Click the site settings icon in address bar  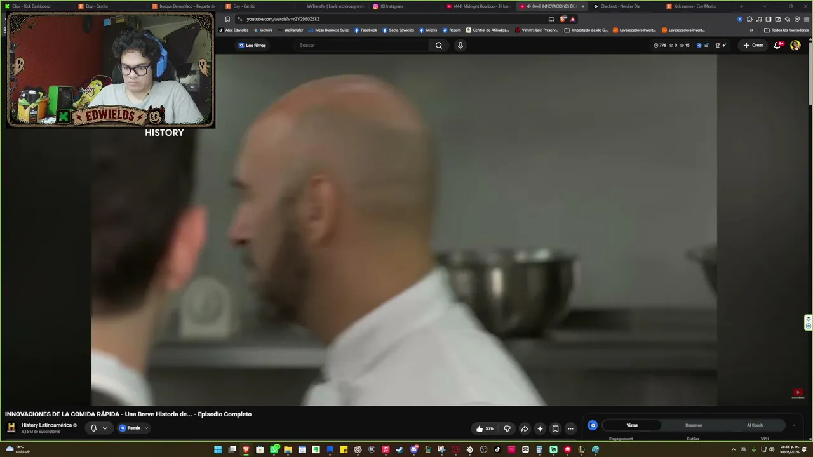[x=240, y=19]
